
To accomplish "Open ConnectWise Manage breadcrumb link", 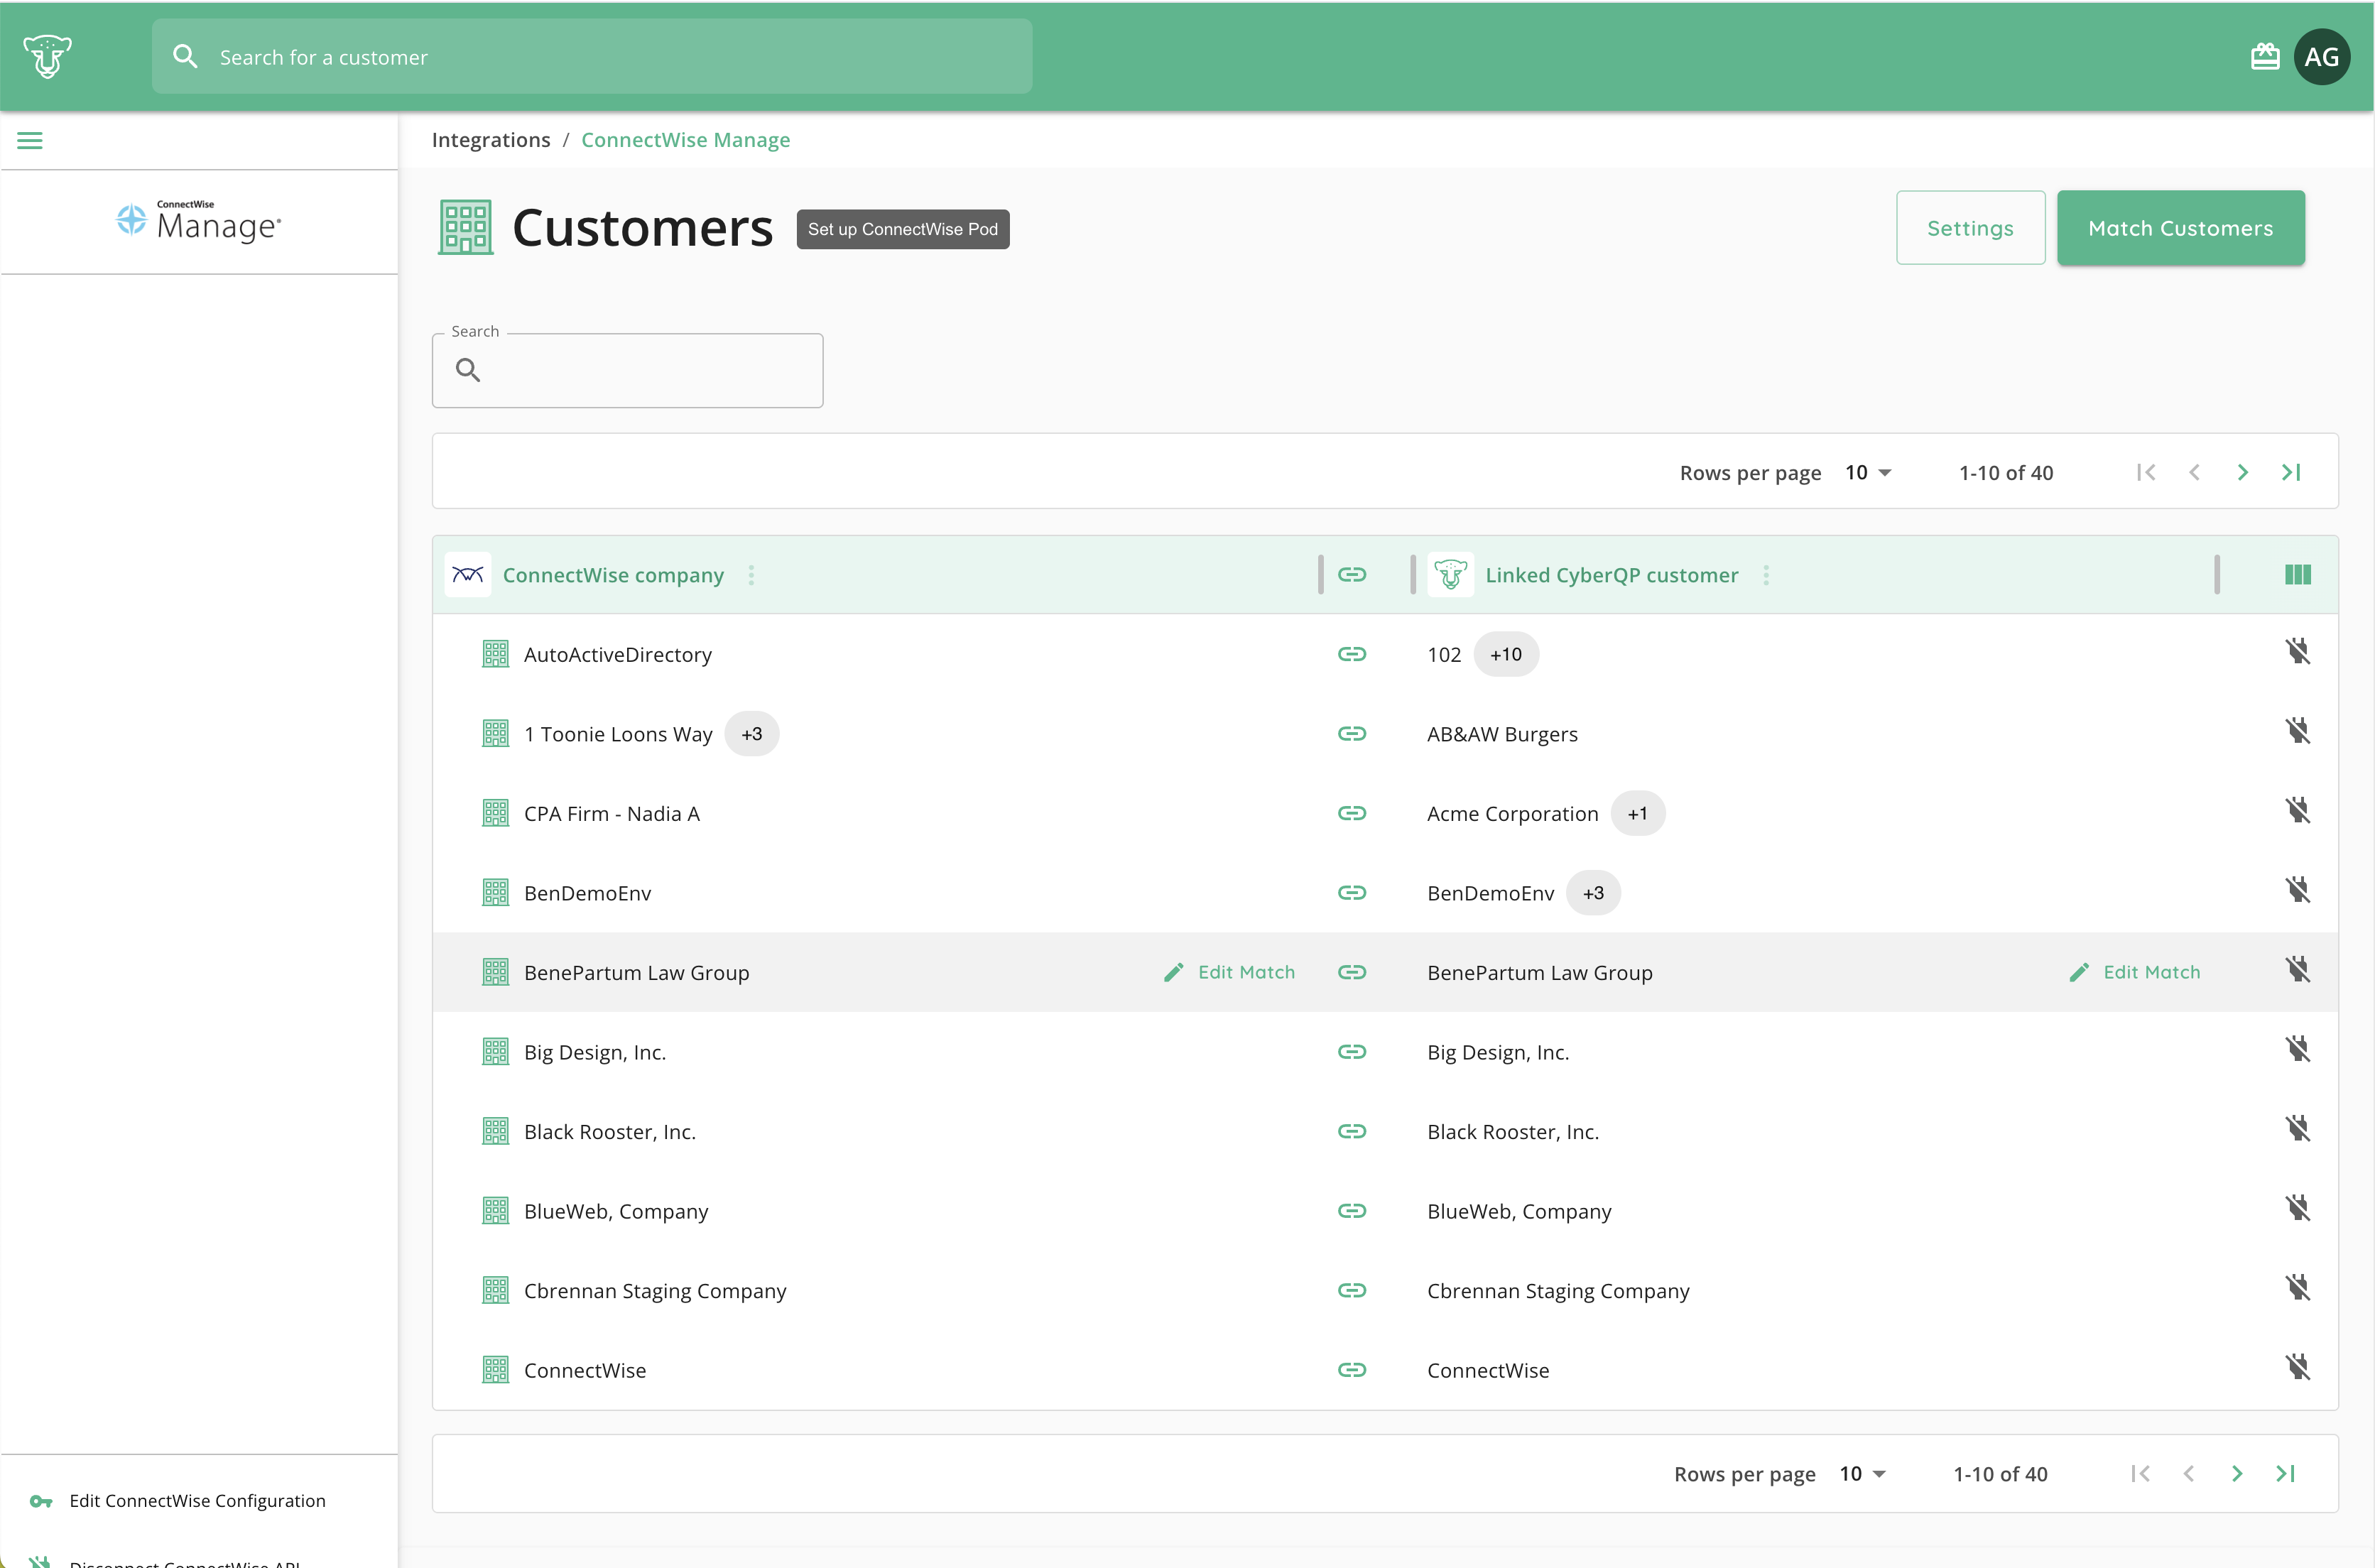I will pos(686,140).
